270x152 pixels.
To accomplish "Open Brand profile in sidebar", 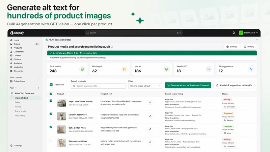I will (x=21, y=111).
